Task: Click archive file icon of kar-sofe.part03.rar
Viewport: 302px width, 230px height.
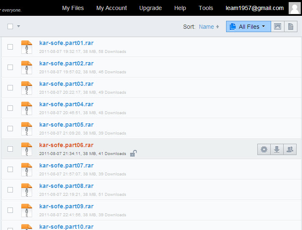Action: (27, 88)
